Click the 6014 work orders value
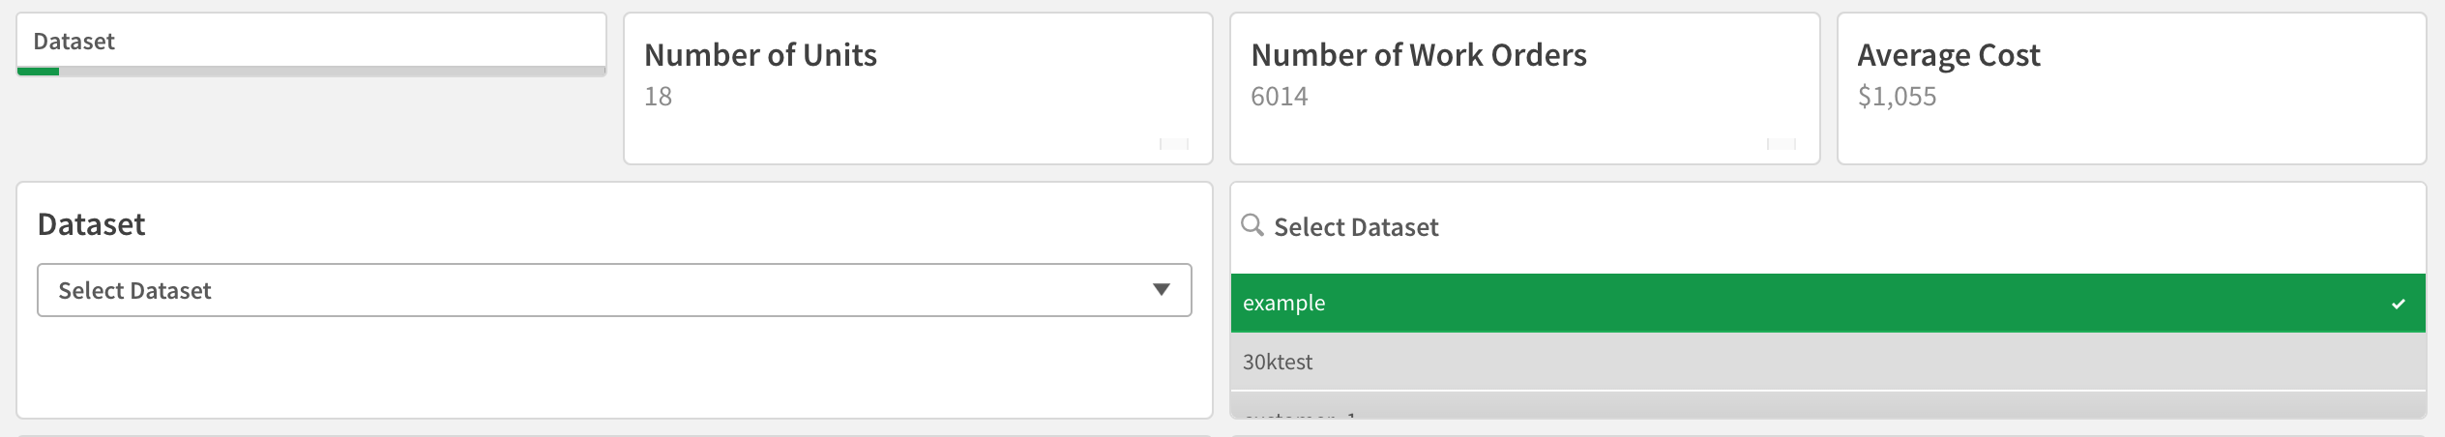This screenshot has height=437, width=2445. [x=1279, y=97]
